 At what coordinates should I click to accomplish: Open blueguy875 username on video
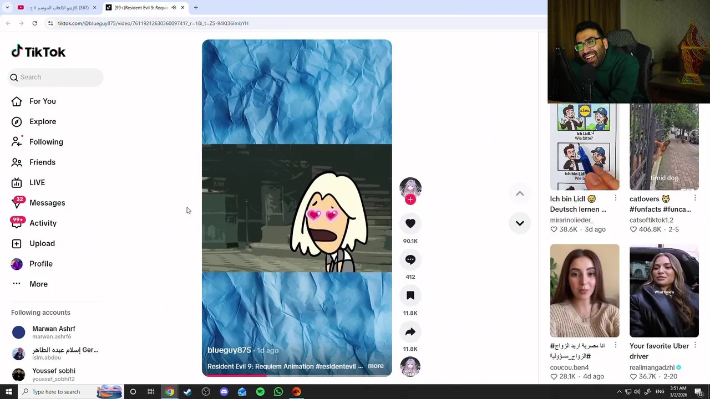click(229, 350)
